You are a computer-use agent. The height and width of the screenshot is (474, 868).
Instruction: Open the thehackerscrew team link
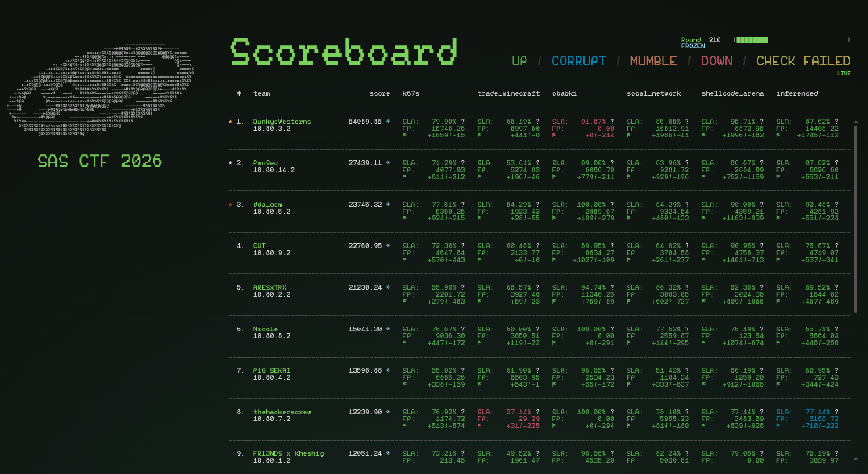(x=282, y=412)
